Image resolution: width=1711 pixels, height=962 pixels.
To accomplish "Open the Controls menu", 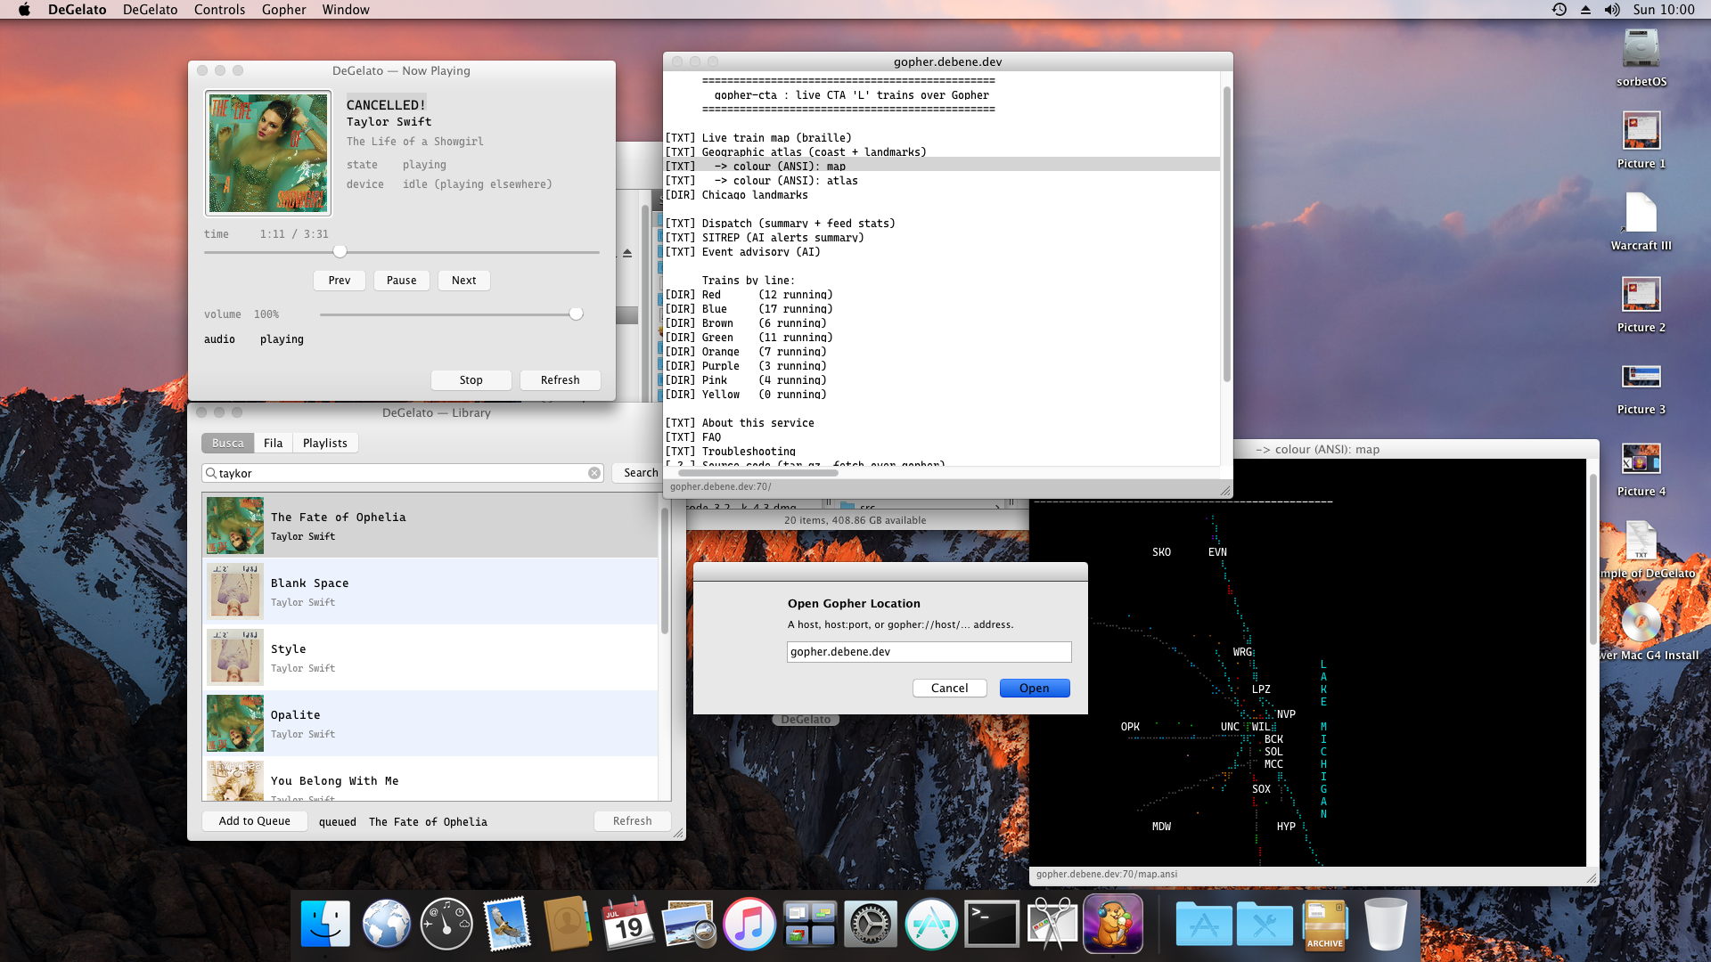I will 219,10.
